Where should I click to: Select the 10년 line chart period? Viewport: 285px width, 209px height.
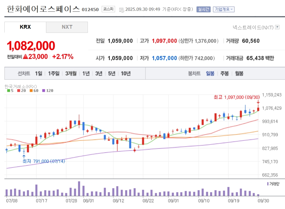(x=126, y=74)
